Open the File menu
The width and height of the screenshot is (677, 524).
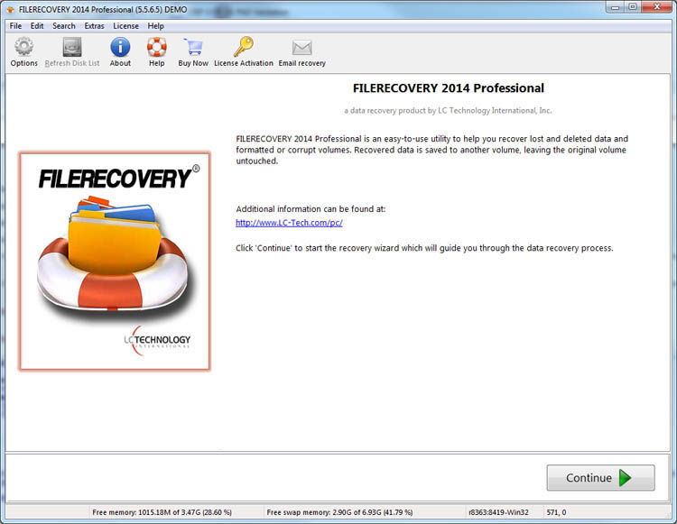point(15,26)
